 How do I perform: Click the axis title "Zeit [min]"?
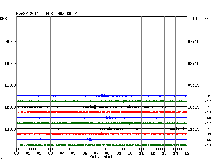point(101,157)
